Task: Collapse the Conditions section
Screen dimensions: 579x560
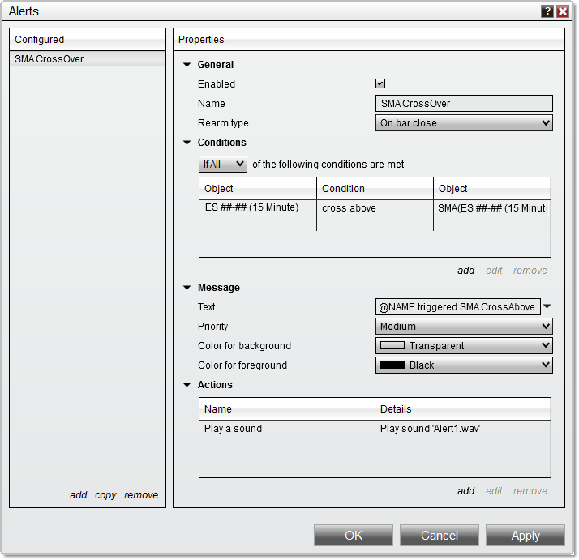Action: [187, 143]
